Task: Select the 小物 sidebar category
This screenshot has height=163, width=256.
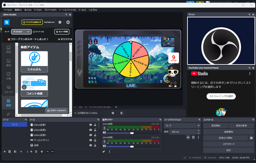Action: (x=9, y=76)
